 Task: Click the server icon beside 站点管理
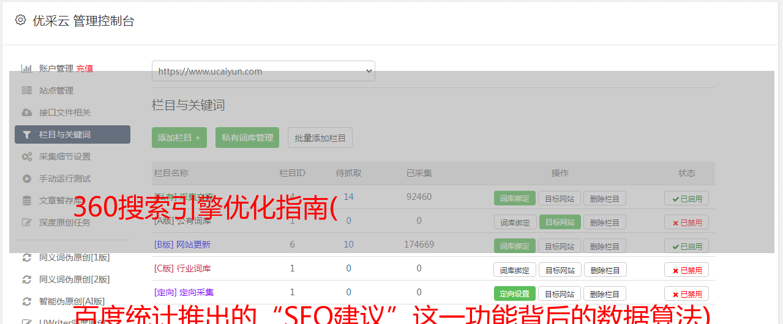point(26,90)
